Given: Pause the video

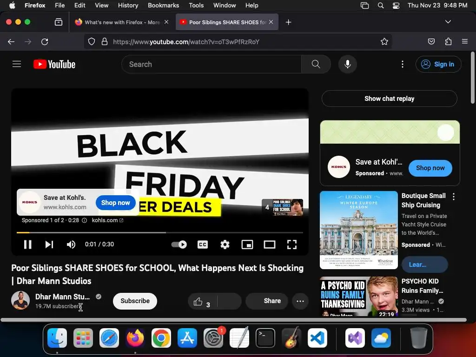Looking at the screenshot, I should pos(27,245).
